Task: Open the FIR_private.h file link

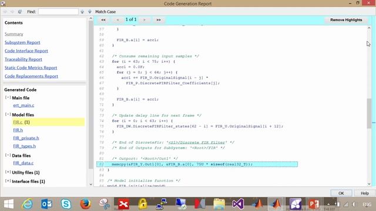Action: (26, 138)
